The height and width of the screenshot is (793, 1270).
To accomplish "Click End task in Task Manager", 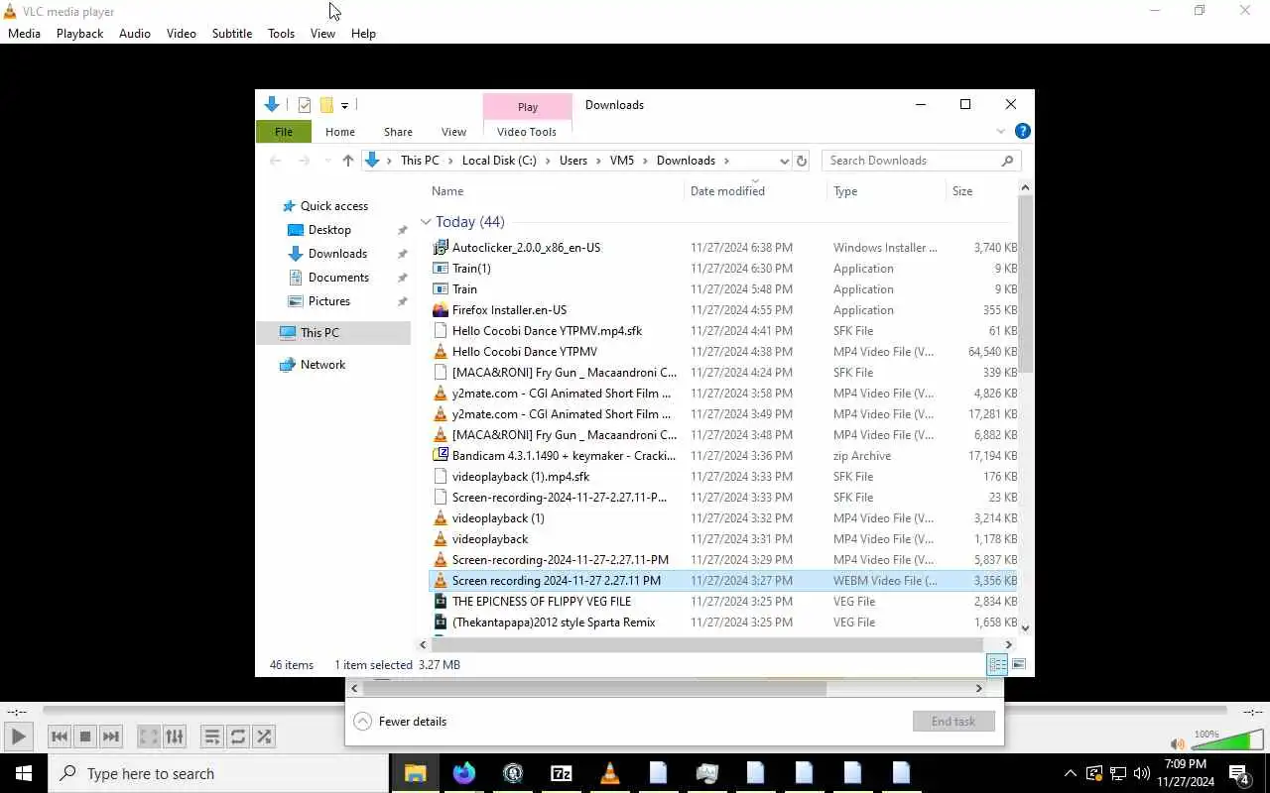I will (953, 722).
